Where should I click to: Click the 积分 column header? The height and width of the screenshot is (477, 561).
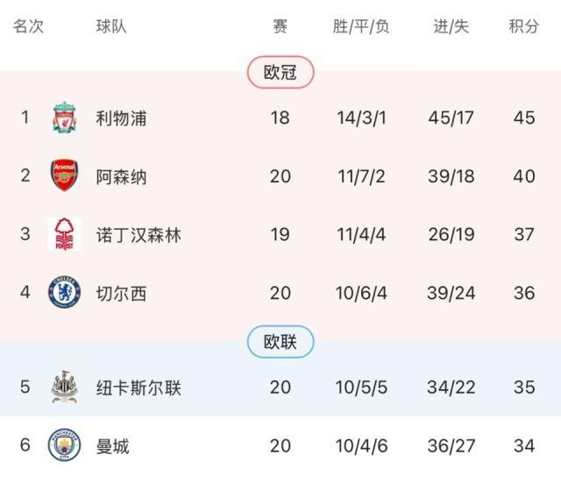point(524,26)
